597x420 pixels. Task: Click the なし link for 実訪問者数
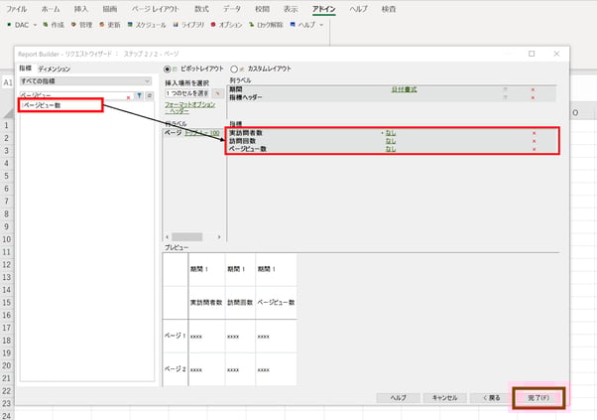point(391,133)
